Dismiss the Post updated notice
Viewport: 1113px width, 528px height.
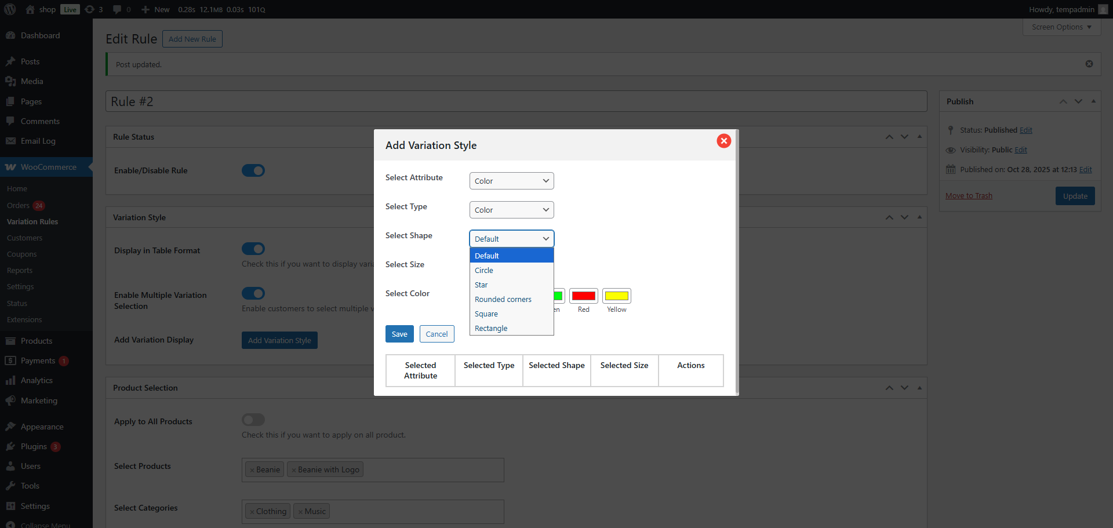[1089, 64]
